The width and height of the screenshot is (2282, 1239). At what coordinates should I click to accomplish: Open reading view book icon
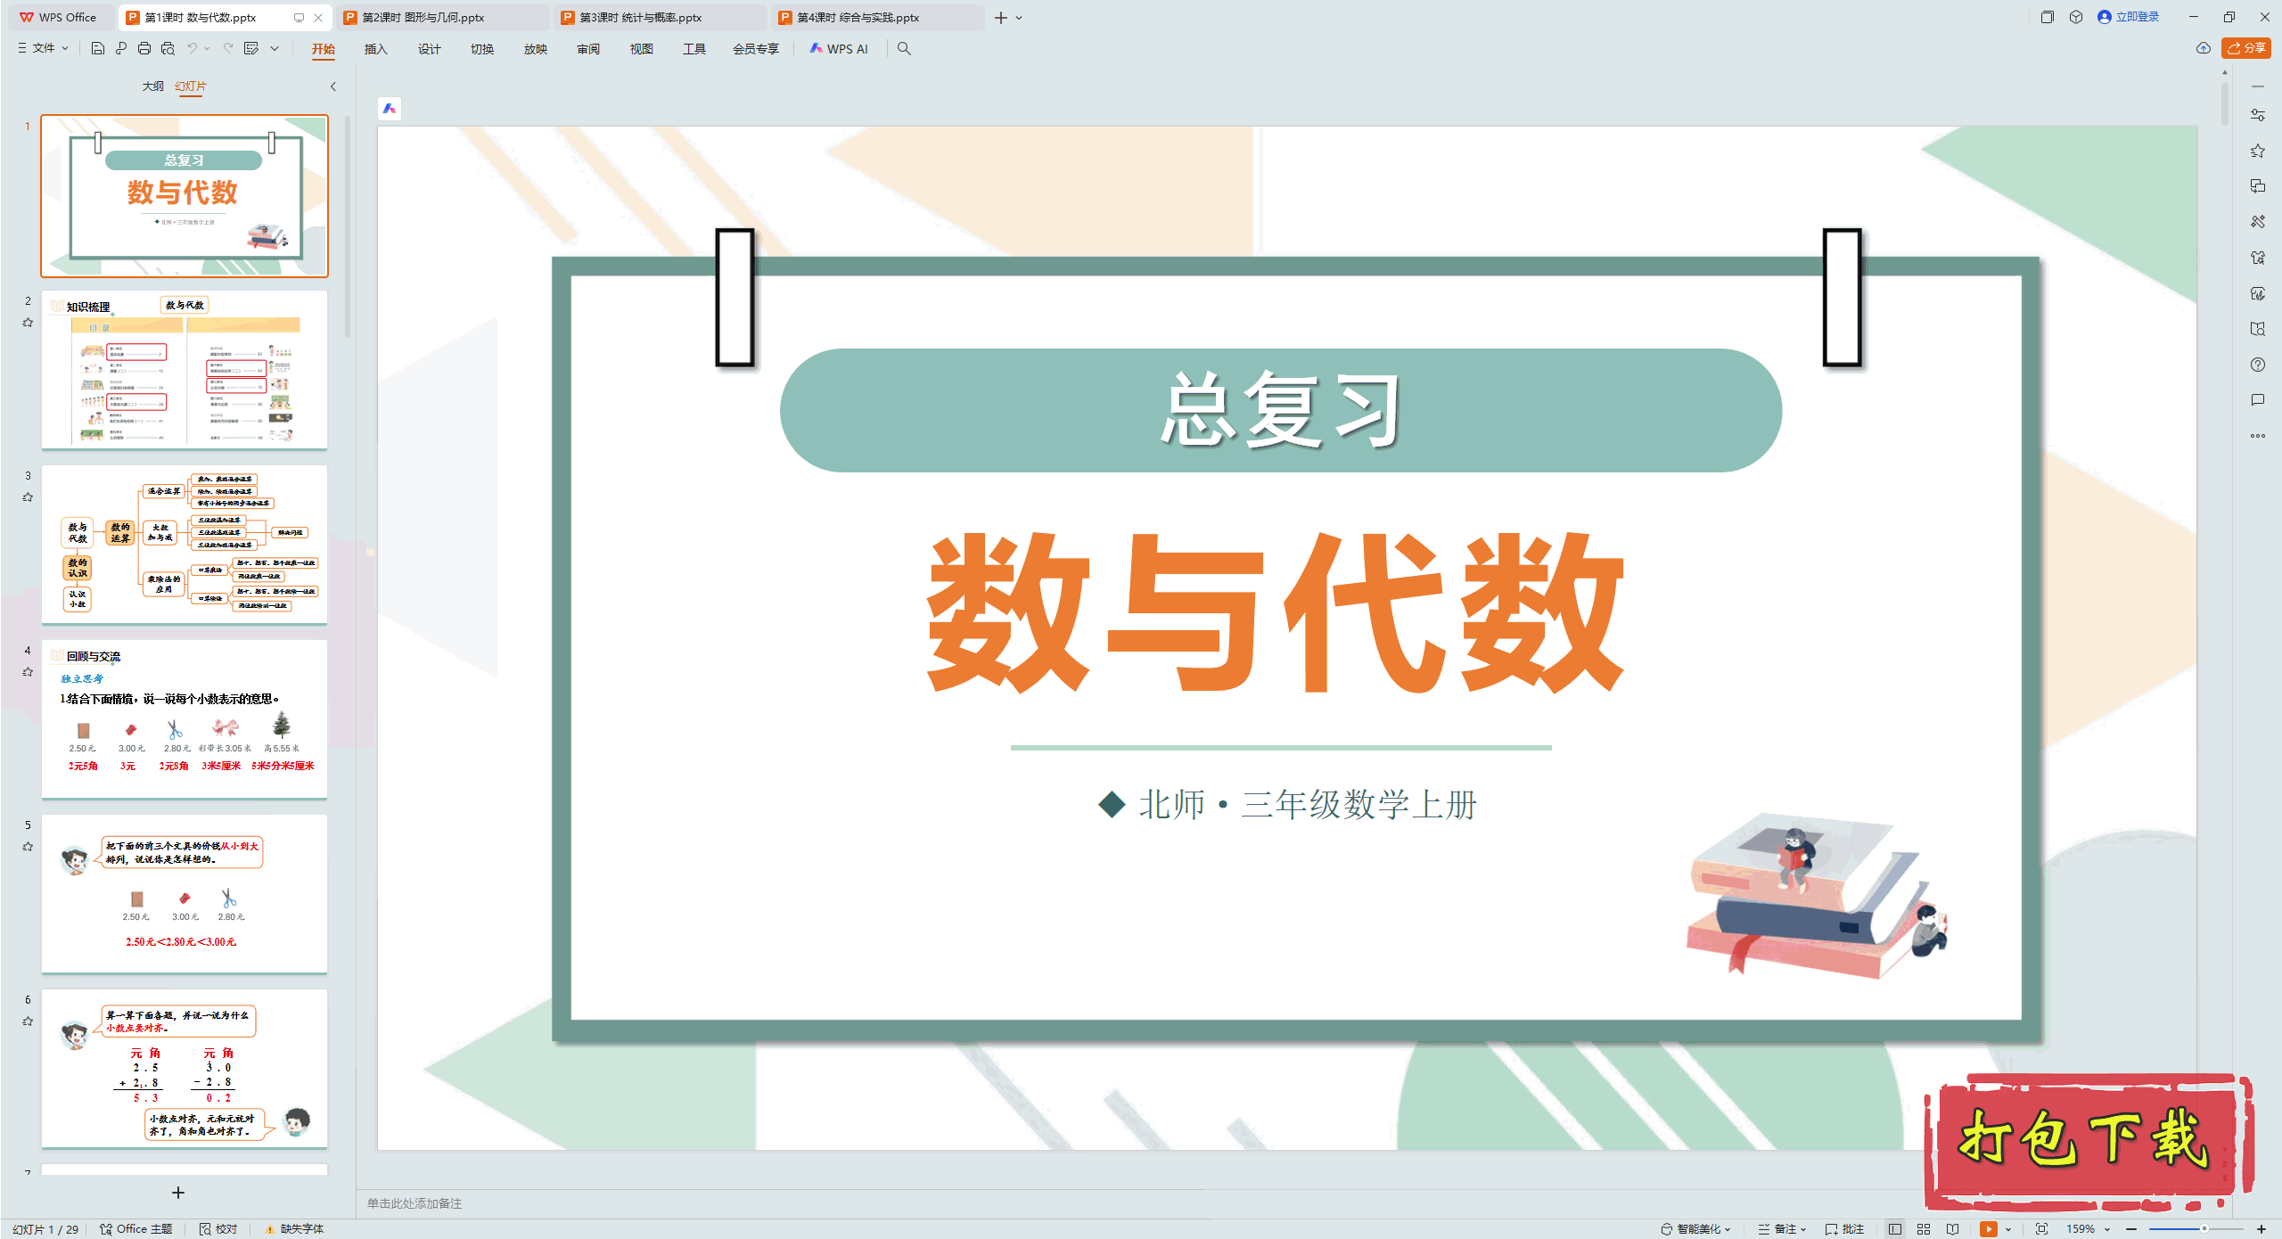(x=1953, y=1229)
